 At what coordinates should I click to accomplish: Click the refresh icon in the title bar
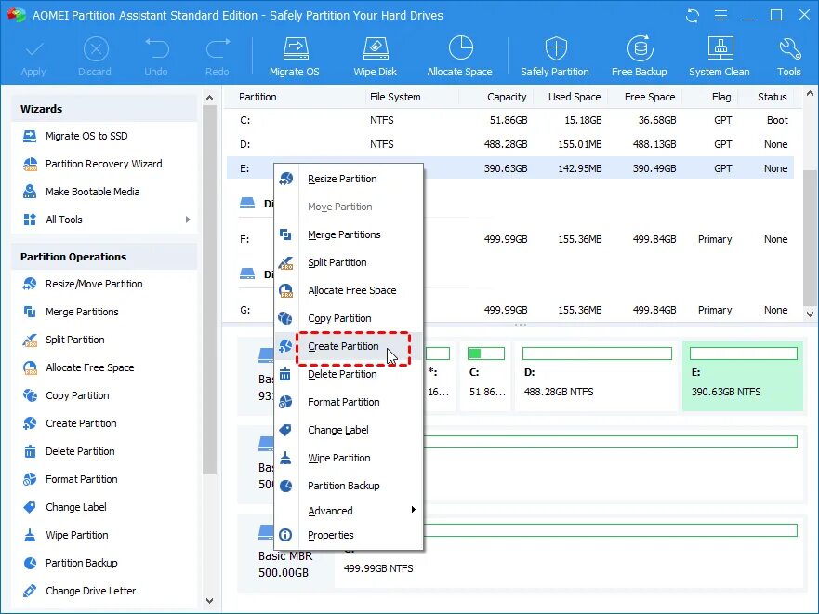click(x=693, y=16)
